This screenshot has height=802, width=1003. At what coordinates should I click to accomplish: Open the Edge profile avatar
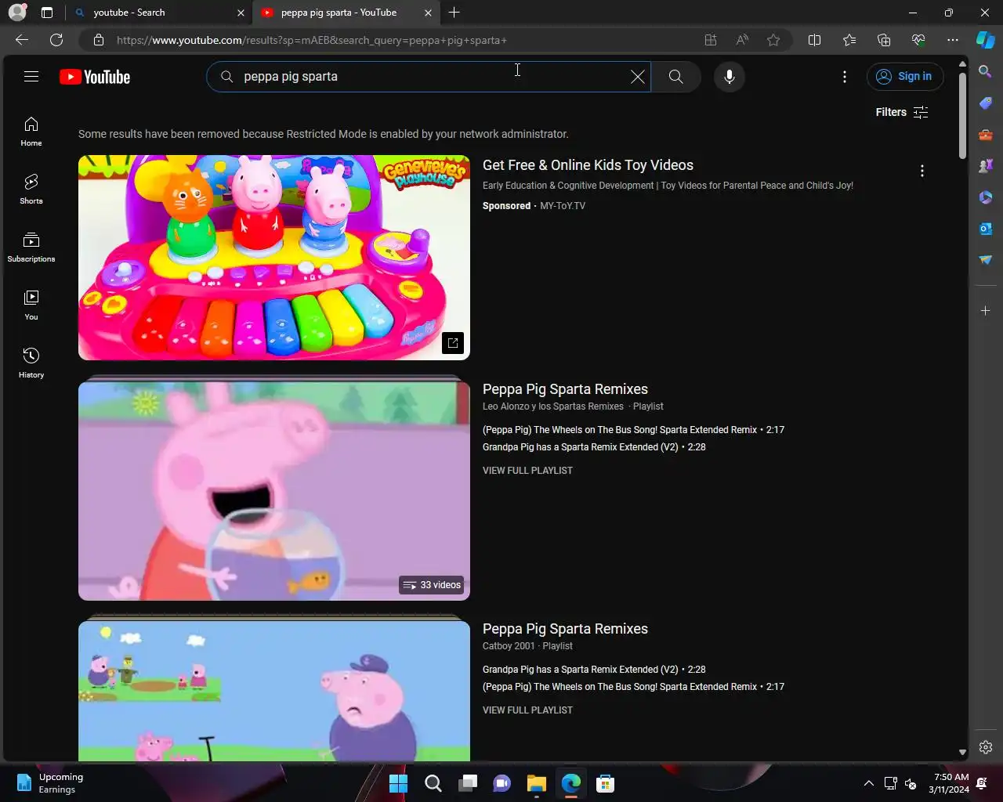tap(17, 13)
